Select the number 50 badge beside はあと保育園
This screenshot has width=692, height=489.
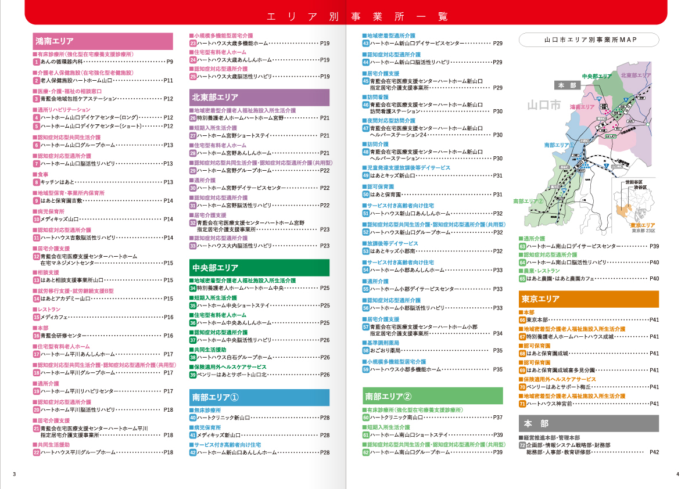point(365,195)
